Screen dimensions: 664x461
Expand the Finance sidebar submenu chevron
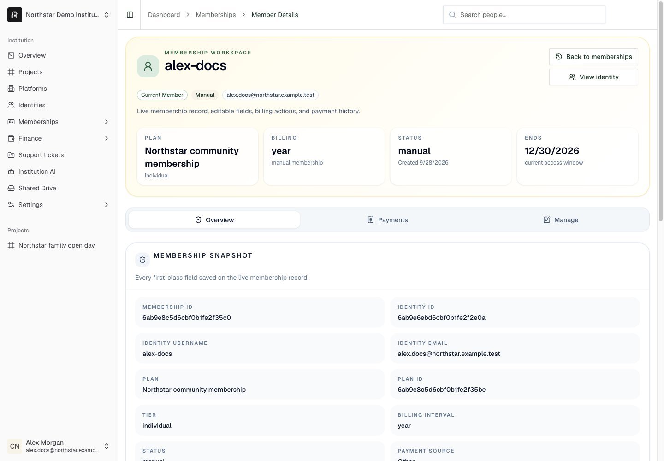click(107, 138)
